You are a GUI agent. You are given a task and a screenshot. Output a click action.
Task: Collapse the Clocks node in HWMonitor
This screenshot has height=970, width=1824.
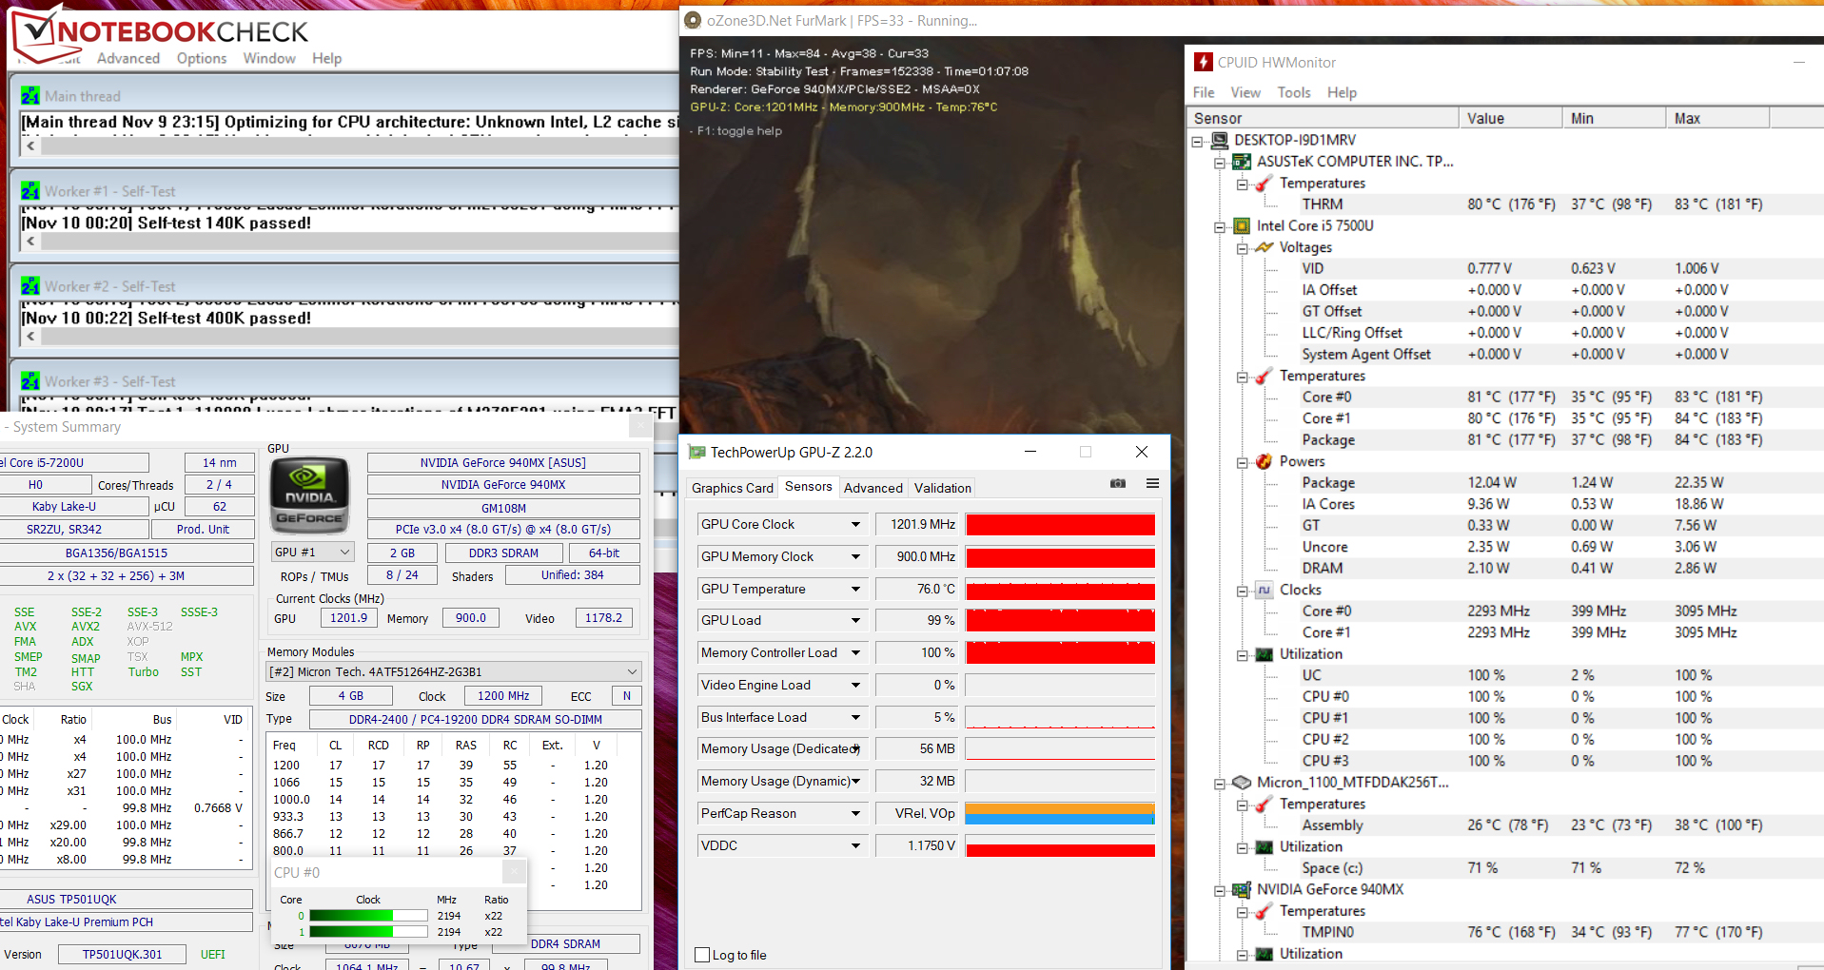[x=1242, y=591]
